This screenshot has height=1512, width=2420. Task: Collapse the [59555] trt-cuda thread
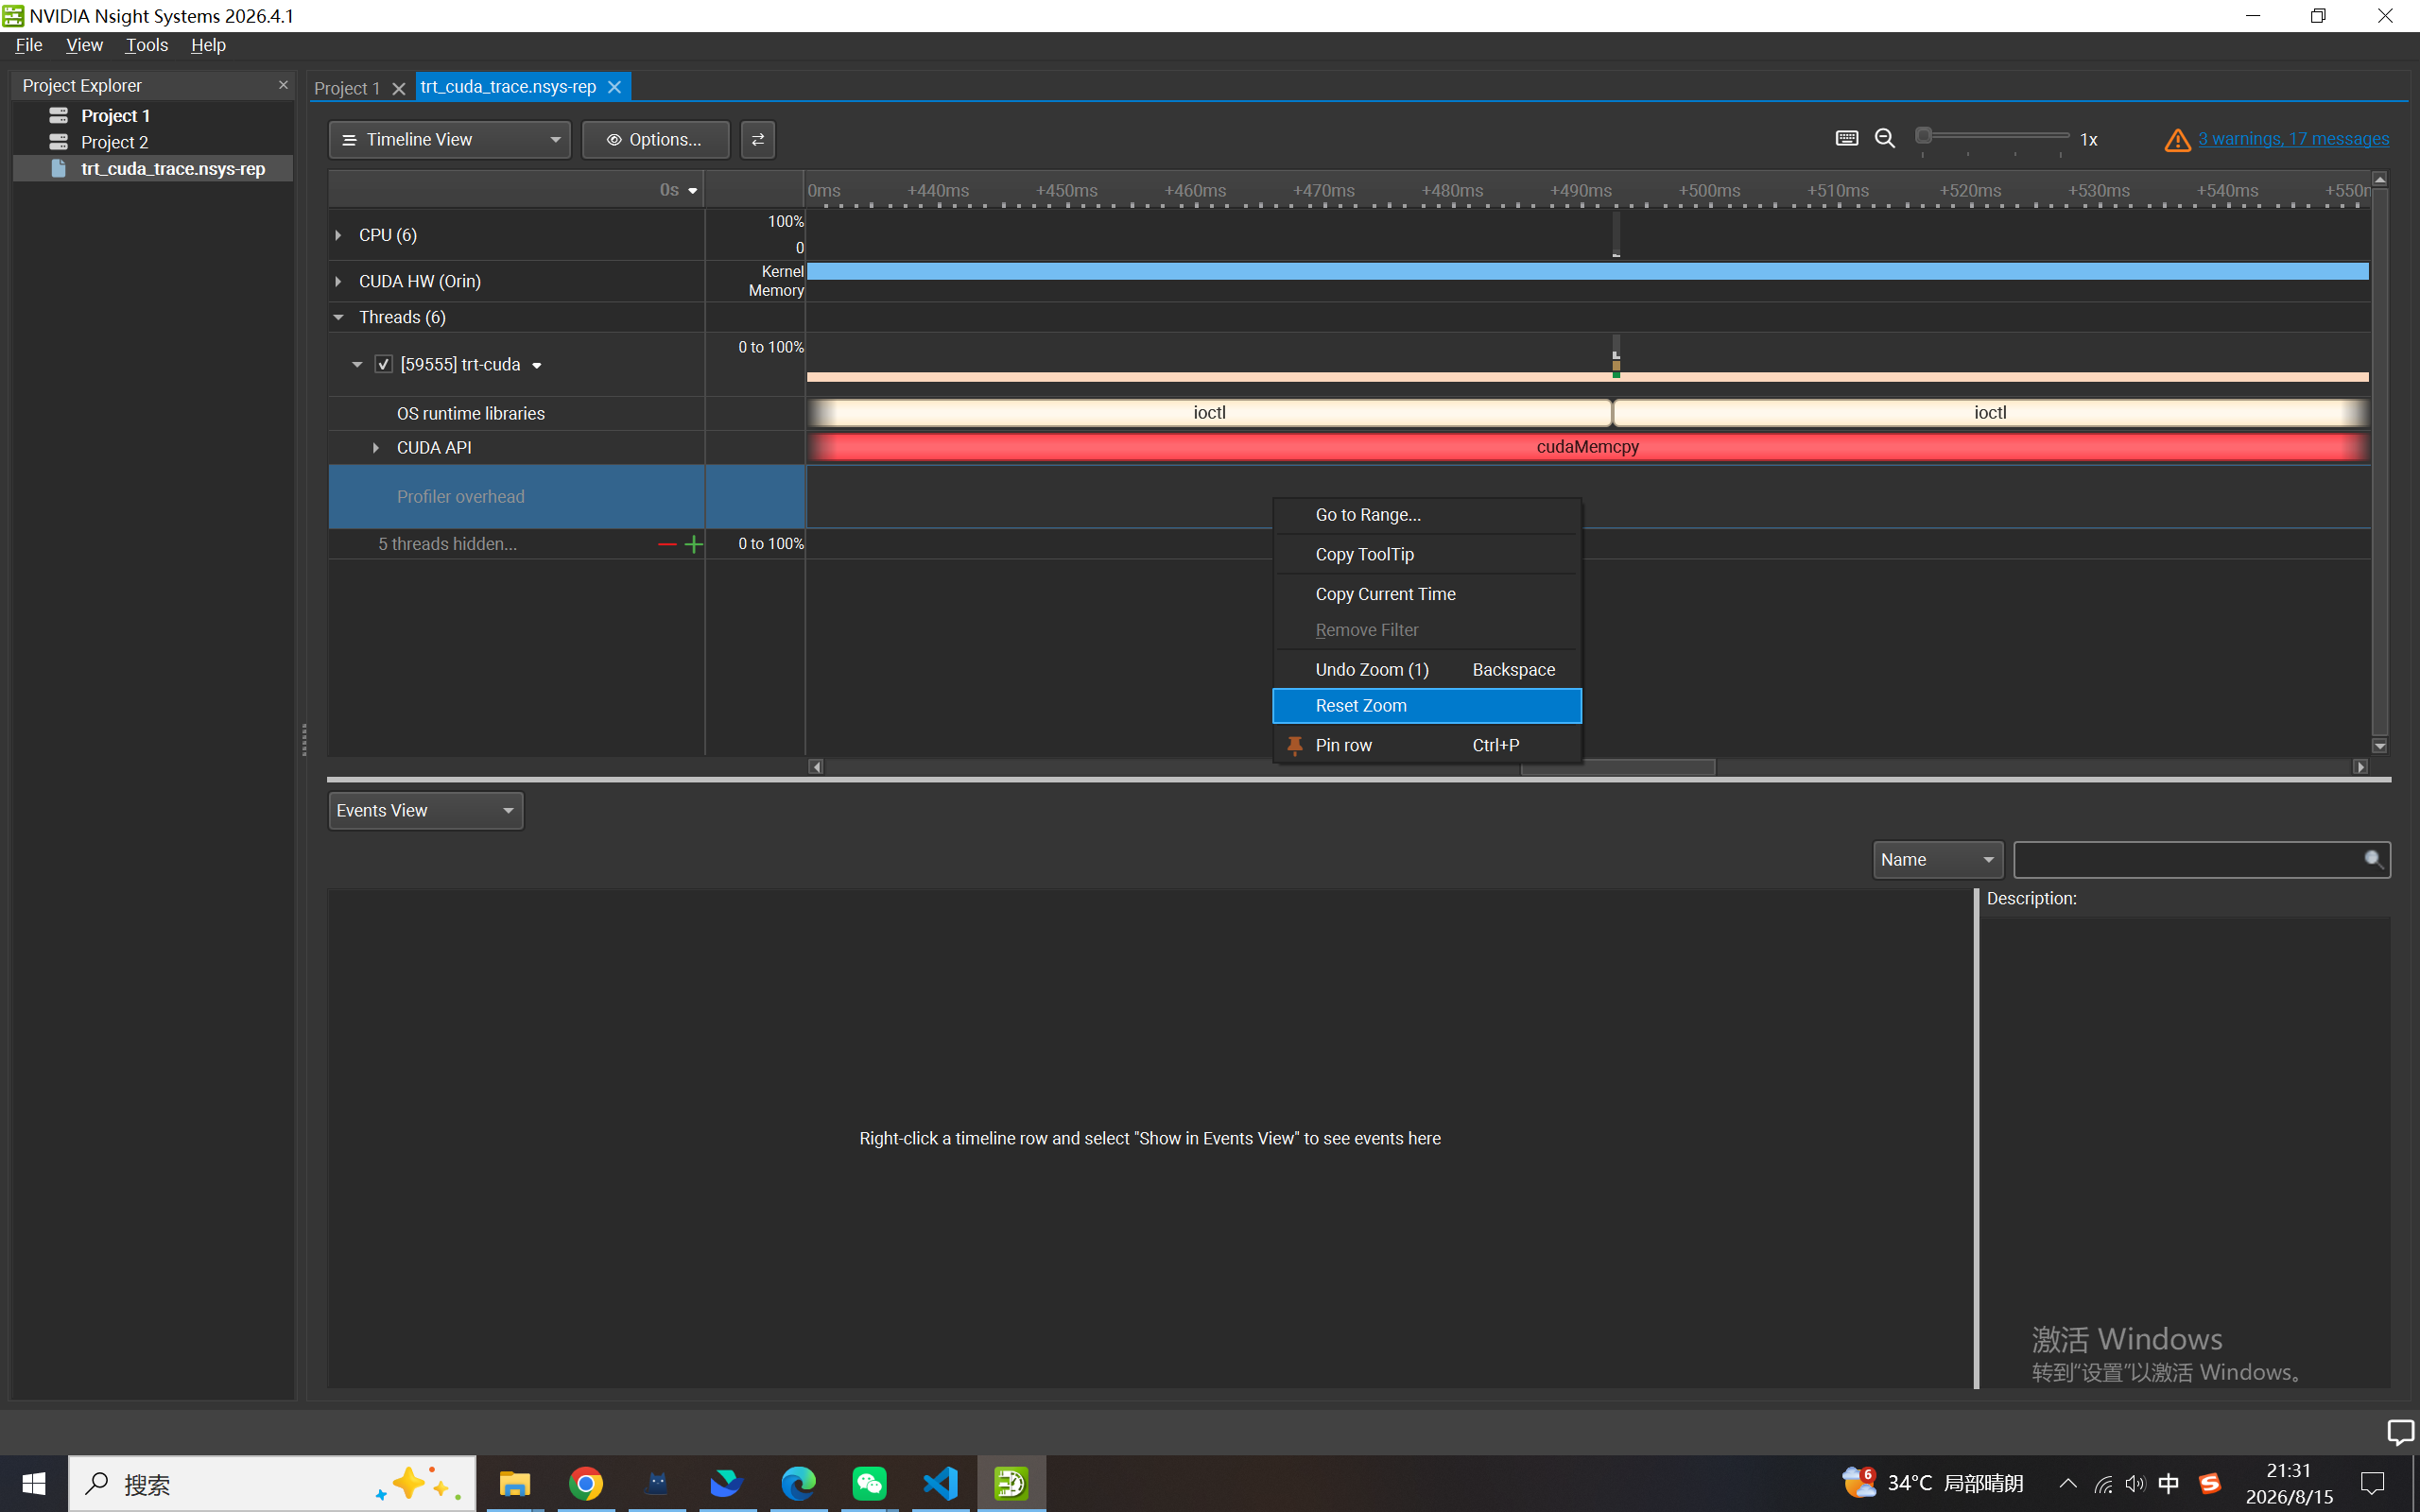(x=357, y=364)
